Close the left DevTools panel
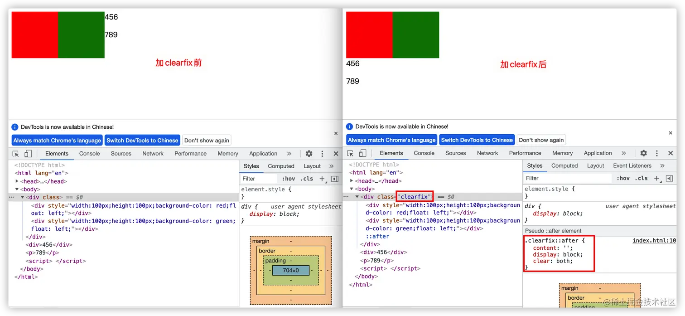Image resolution: width=685 pixels, height=316 pixels. click(336, 154)
